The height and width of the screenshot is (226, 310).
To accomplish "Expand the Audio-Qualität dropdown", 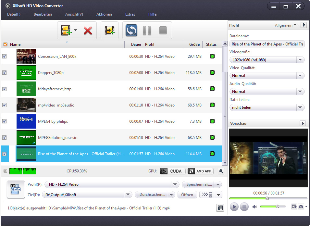I will [x=300, y=91].
